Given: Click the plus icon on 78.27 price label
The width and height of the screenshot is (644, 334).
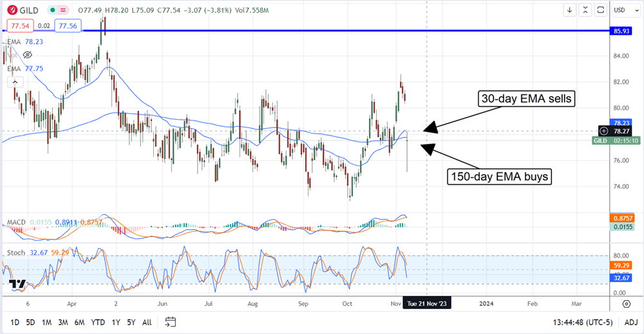Looking at the screenshot, I should click(x=604, y=131).
